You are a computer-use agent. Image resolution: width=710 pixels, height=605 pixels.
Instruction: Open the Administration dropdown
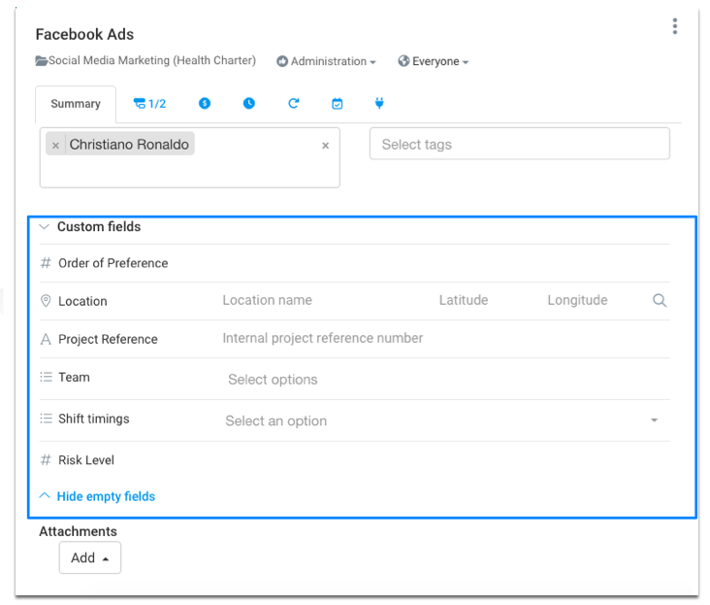pyautogui.click(x=327, y=61)
